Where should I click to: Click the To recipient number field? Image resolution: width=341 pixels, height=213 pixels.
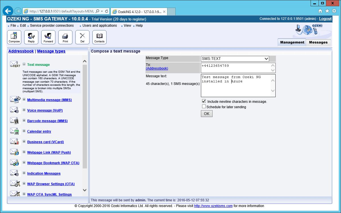point(235,68)
